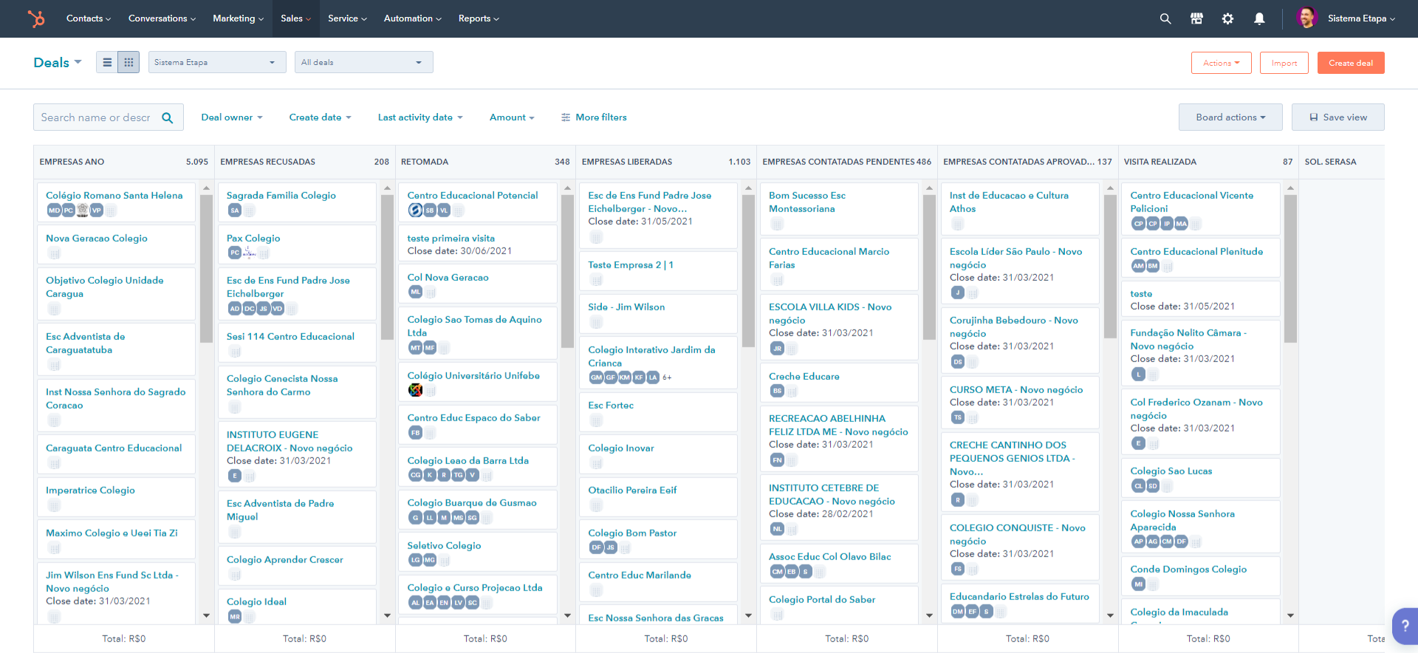
Task: Click ML avatar on Col Nova Geracao
Action: (416, 293)
